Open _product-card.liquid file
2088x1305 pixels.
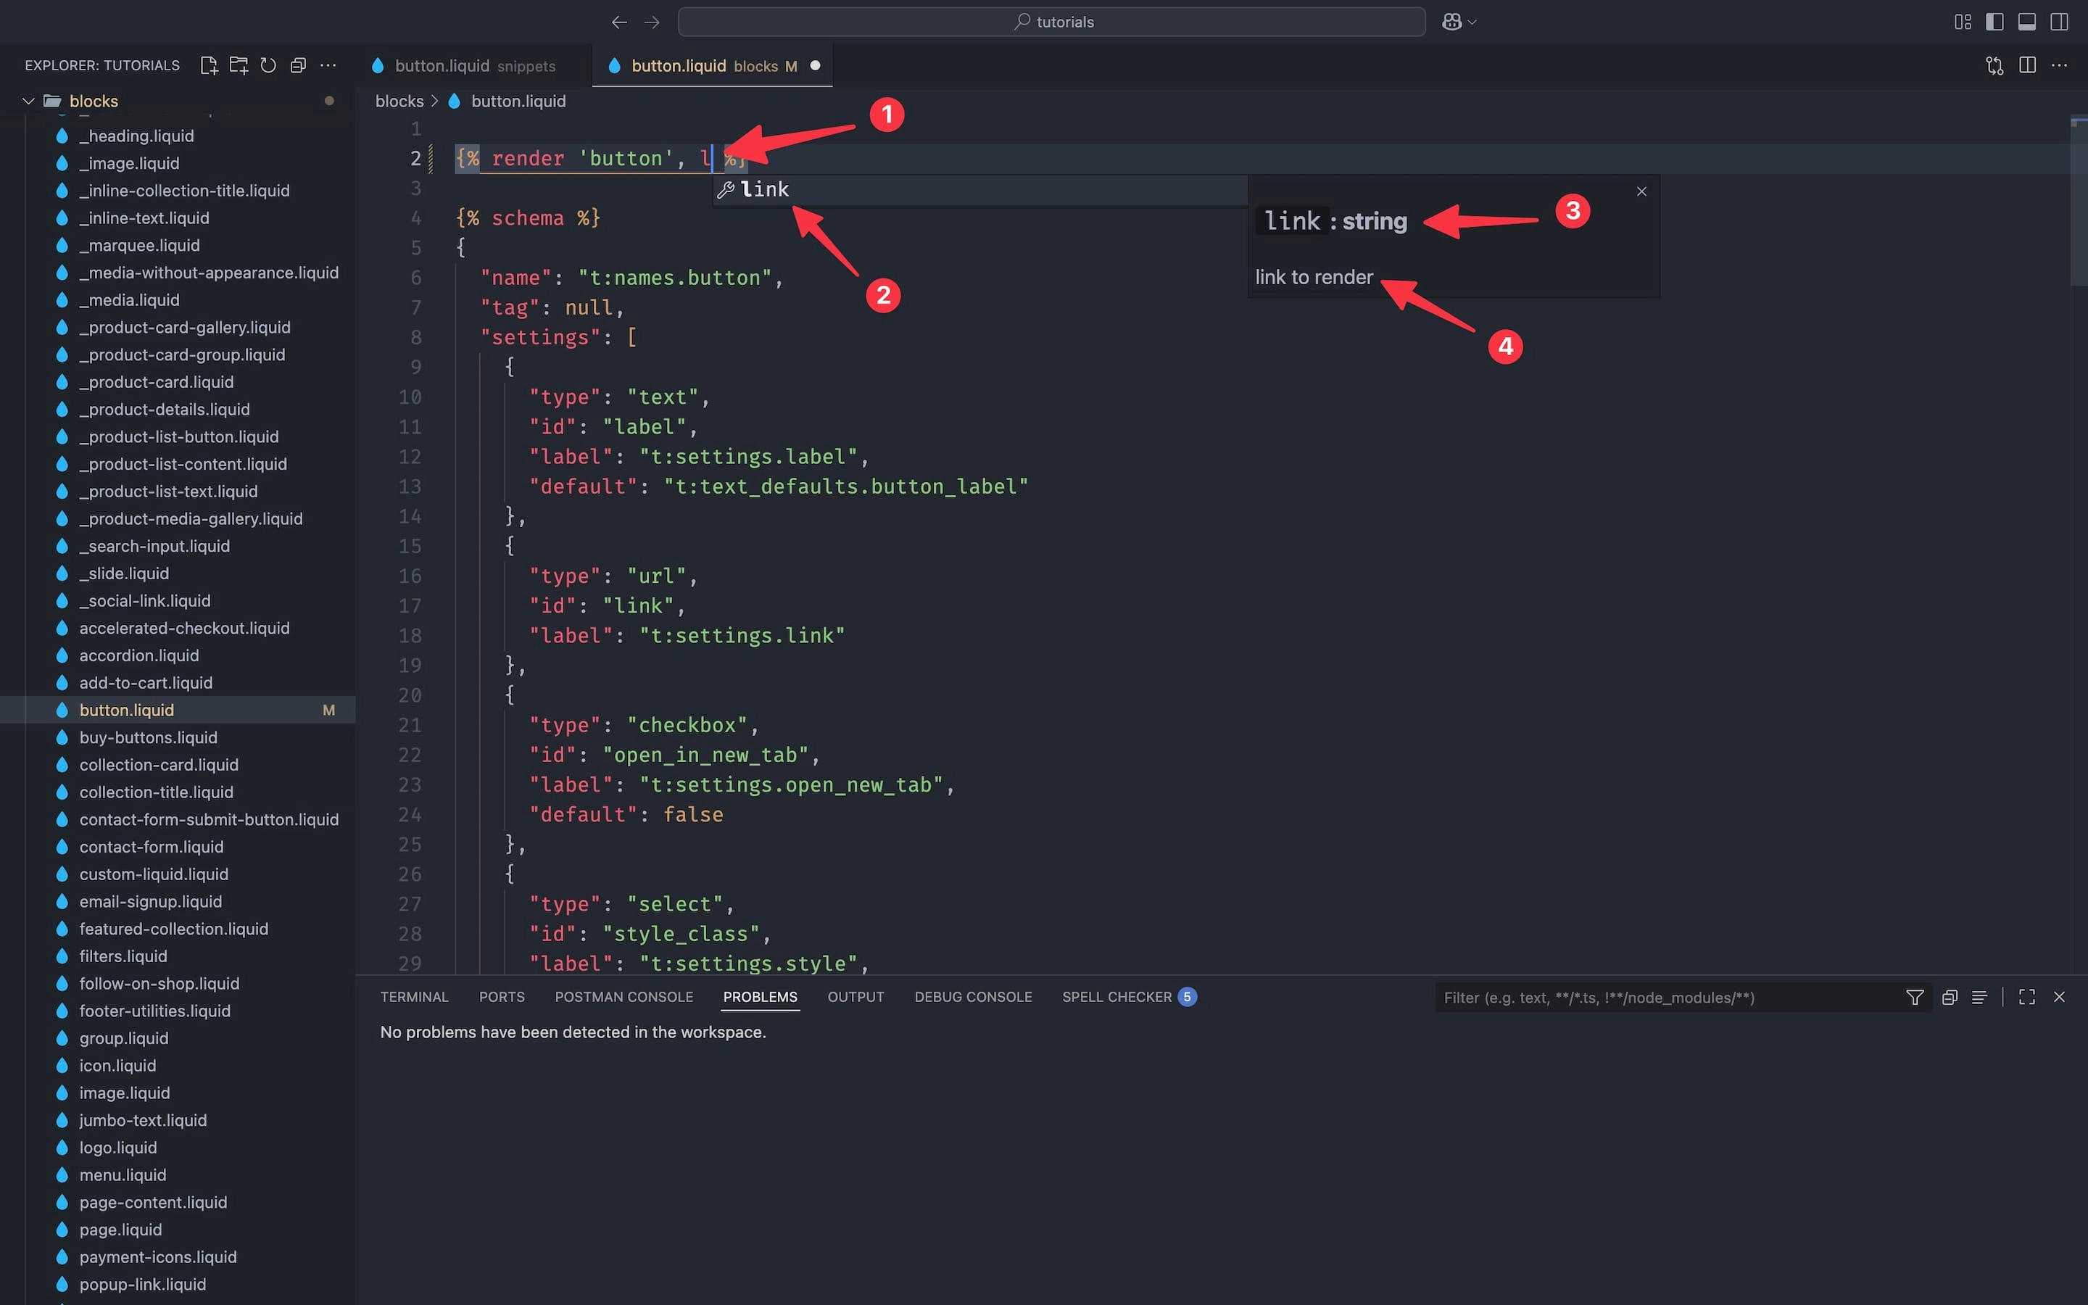point(156,381)
